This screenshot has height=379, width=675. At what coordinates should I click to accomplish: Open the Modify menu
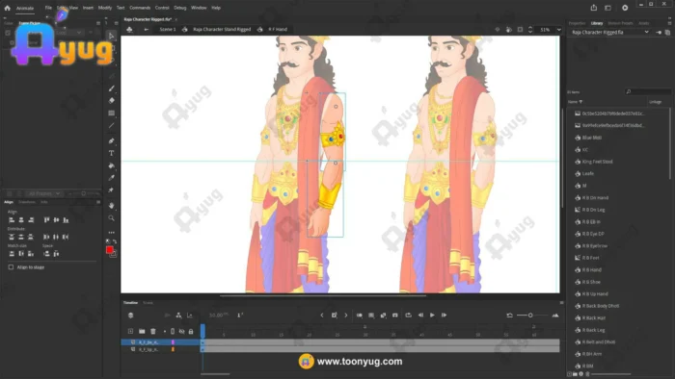tap(104, 8)
